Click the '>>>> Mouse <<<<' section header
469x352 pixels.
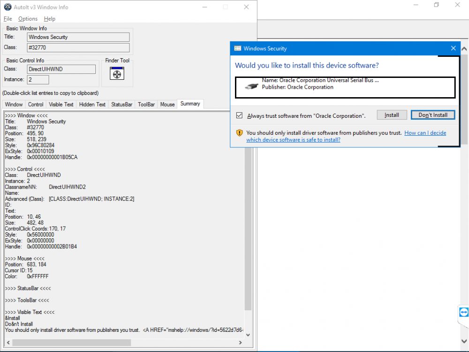pos(25,258)
